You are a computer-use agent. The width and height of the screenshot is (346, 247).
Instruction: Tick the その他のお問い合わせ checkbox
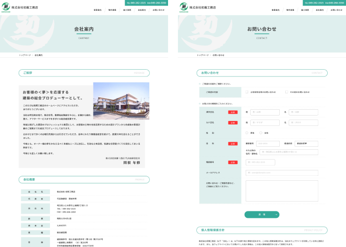pyautogui.click(x=286, y=92)
